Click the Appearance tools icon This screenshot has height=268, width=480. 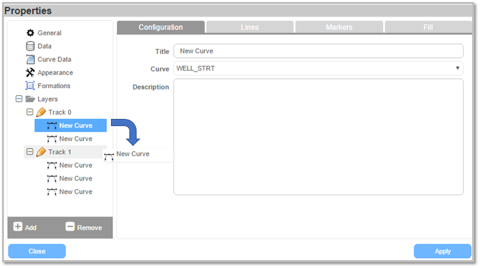coord(30,73)
